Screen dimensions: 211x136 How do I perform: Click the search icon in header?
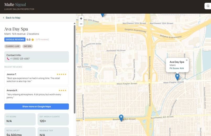click(208, 6)
